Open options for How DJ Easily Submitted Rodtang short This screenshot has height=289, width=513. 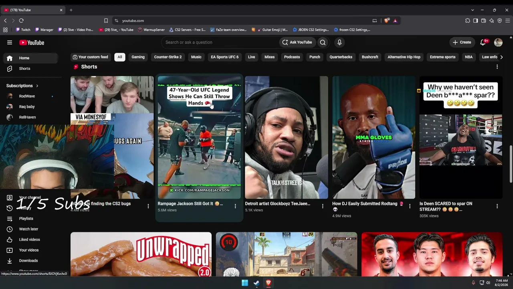click(x=410, y=206)
